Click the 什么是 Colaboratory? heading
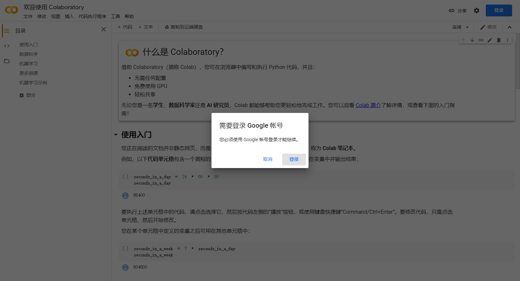Screen dimensions: 520x281 pyautogui.click(x=183, y=52)
